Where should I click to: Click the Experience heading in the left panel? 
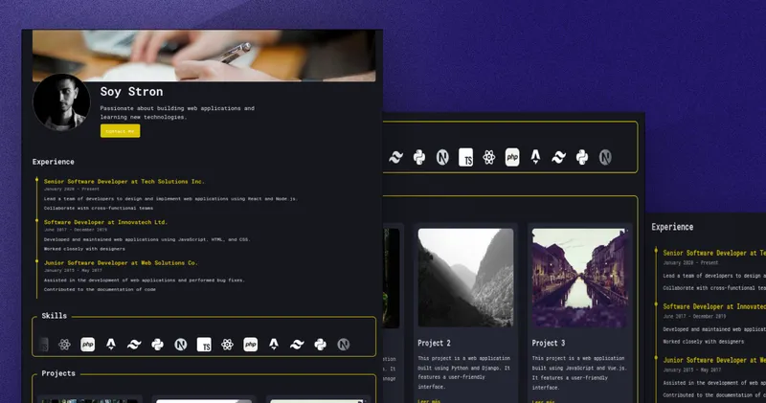(x=54, y=162)
